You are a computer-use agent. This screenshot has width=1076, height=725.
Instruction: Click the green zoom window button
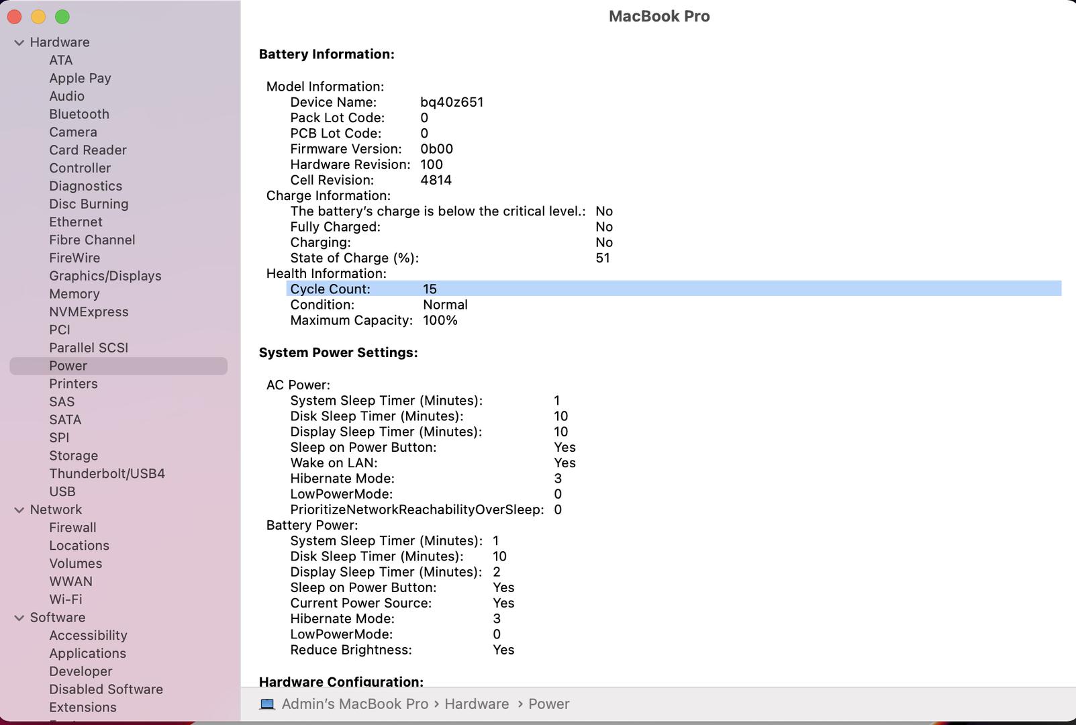[62, 17]
